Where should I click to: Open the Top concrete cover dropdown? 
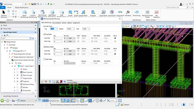click(x=56, y=29)
